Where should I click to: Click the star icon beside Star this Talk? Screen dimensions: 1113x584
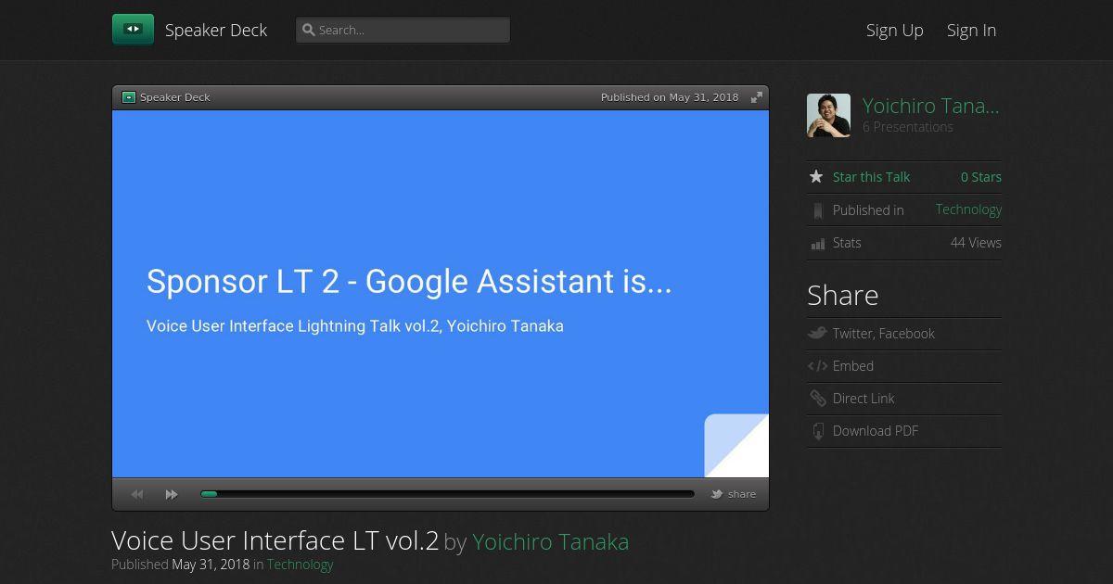coord(816,176)
